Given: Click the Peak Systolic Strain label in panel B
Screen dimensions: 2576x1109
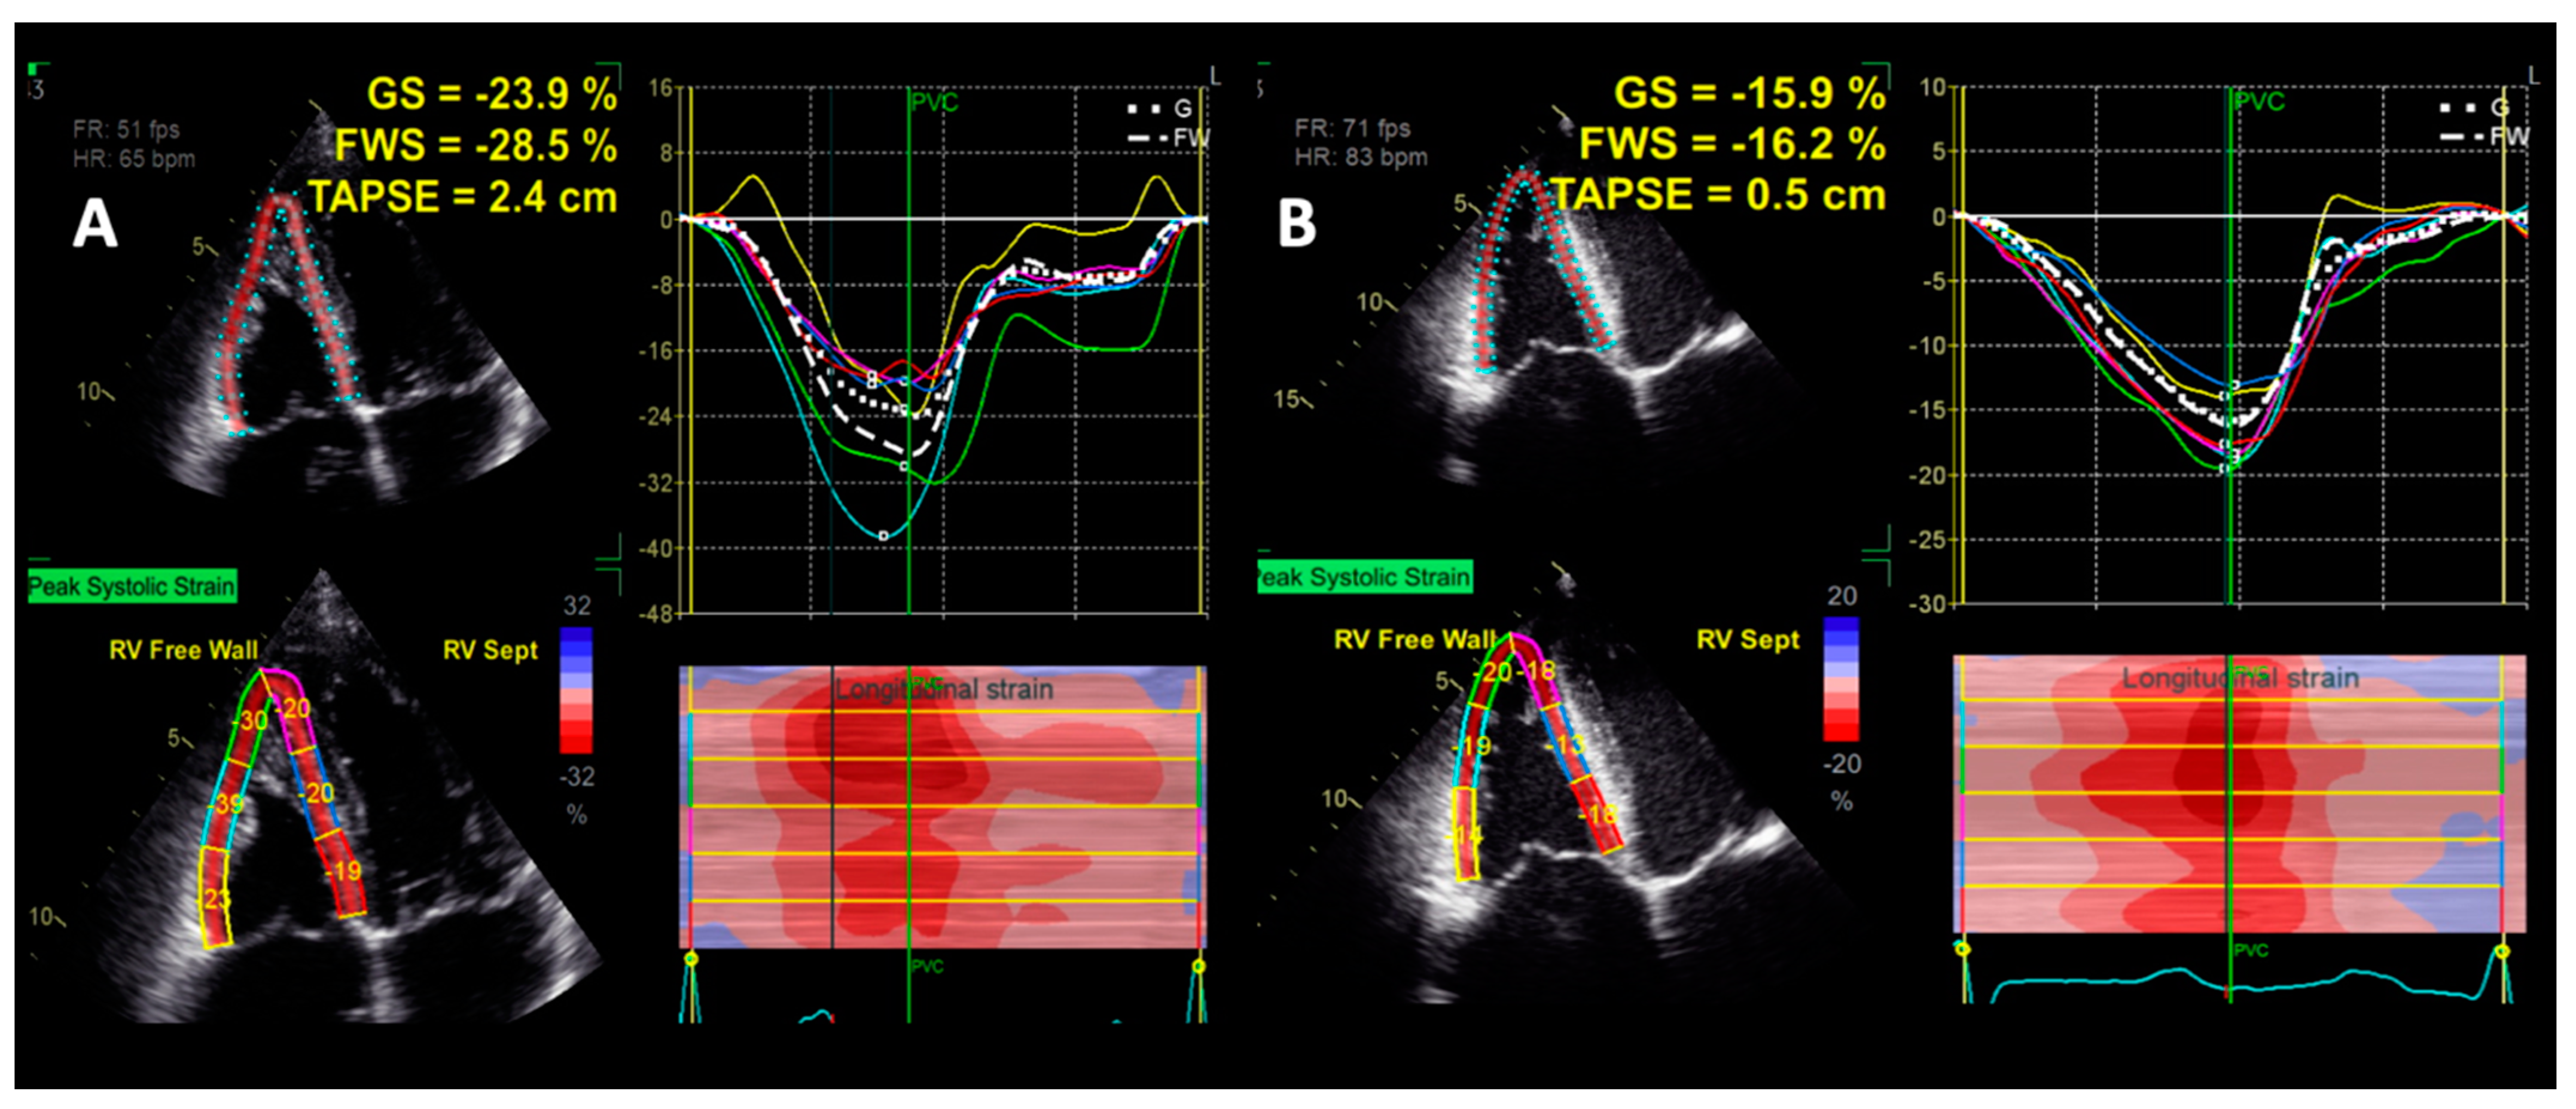Looking at the screenshot, I should tap(1364, 577).
